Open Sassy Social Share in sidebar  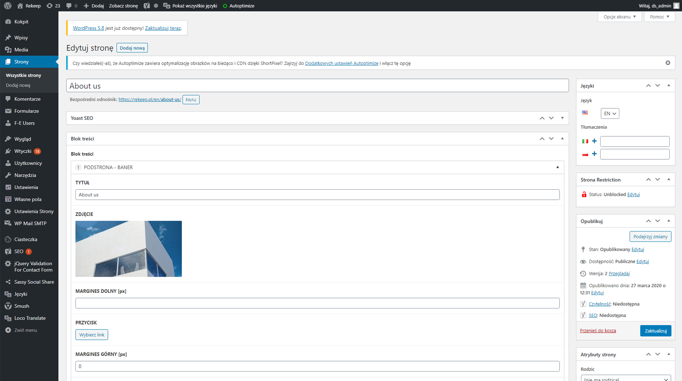pos(34,282)
